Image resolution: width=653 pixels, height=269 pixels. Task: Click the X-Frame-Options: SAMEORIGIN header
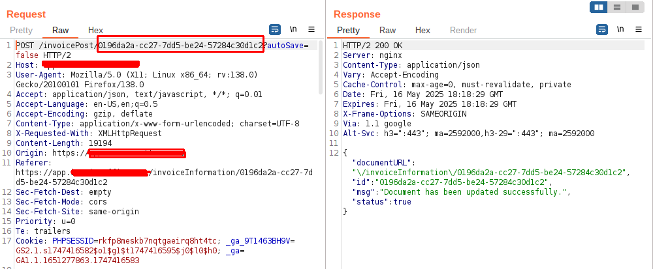(x=405, y=114)
